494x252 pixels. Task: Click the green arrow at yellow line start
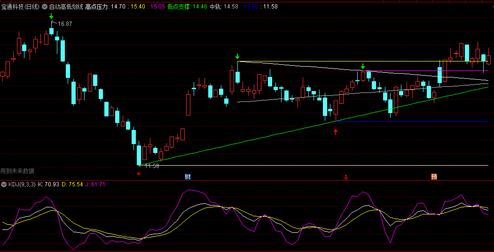click(x=237, y=57)
